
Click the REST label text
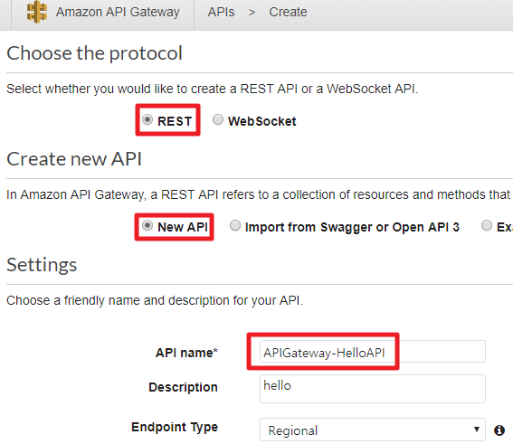175,121
